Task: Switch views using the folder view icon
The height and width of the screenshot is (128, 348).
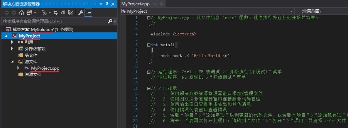Action: point(29,13)
